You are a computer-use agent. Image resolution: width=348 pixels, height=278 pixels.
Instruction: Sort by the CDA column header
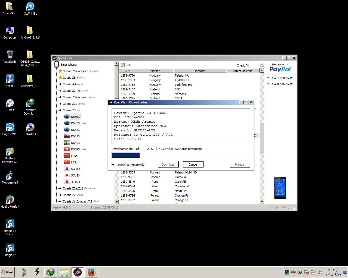(x=128, y=71)
